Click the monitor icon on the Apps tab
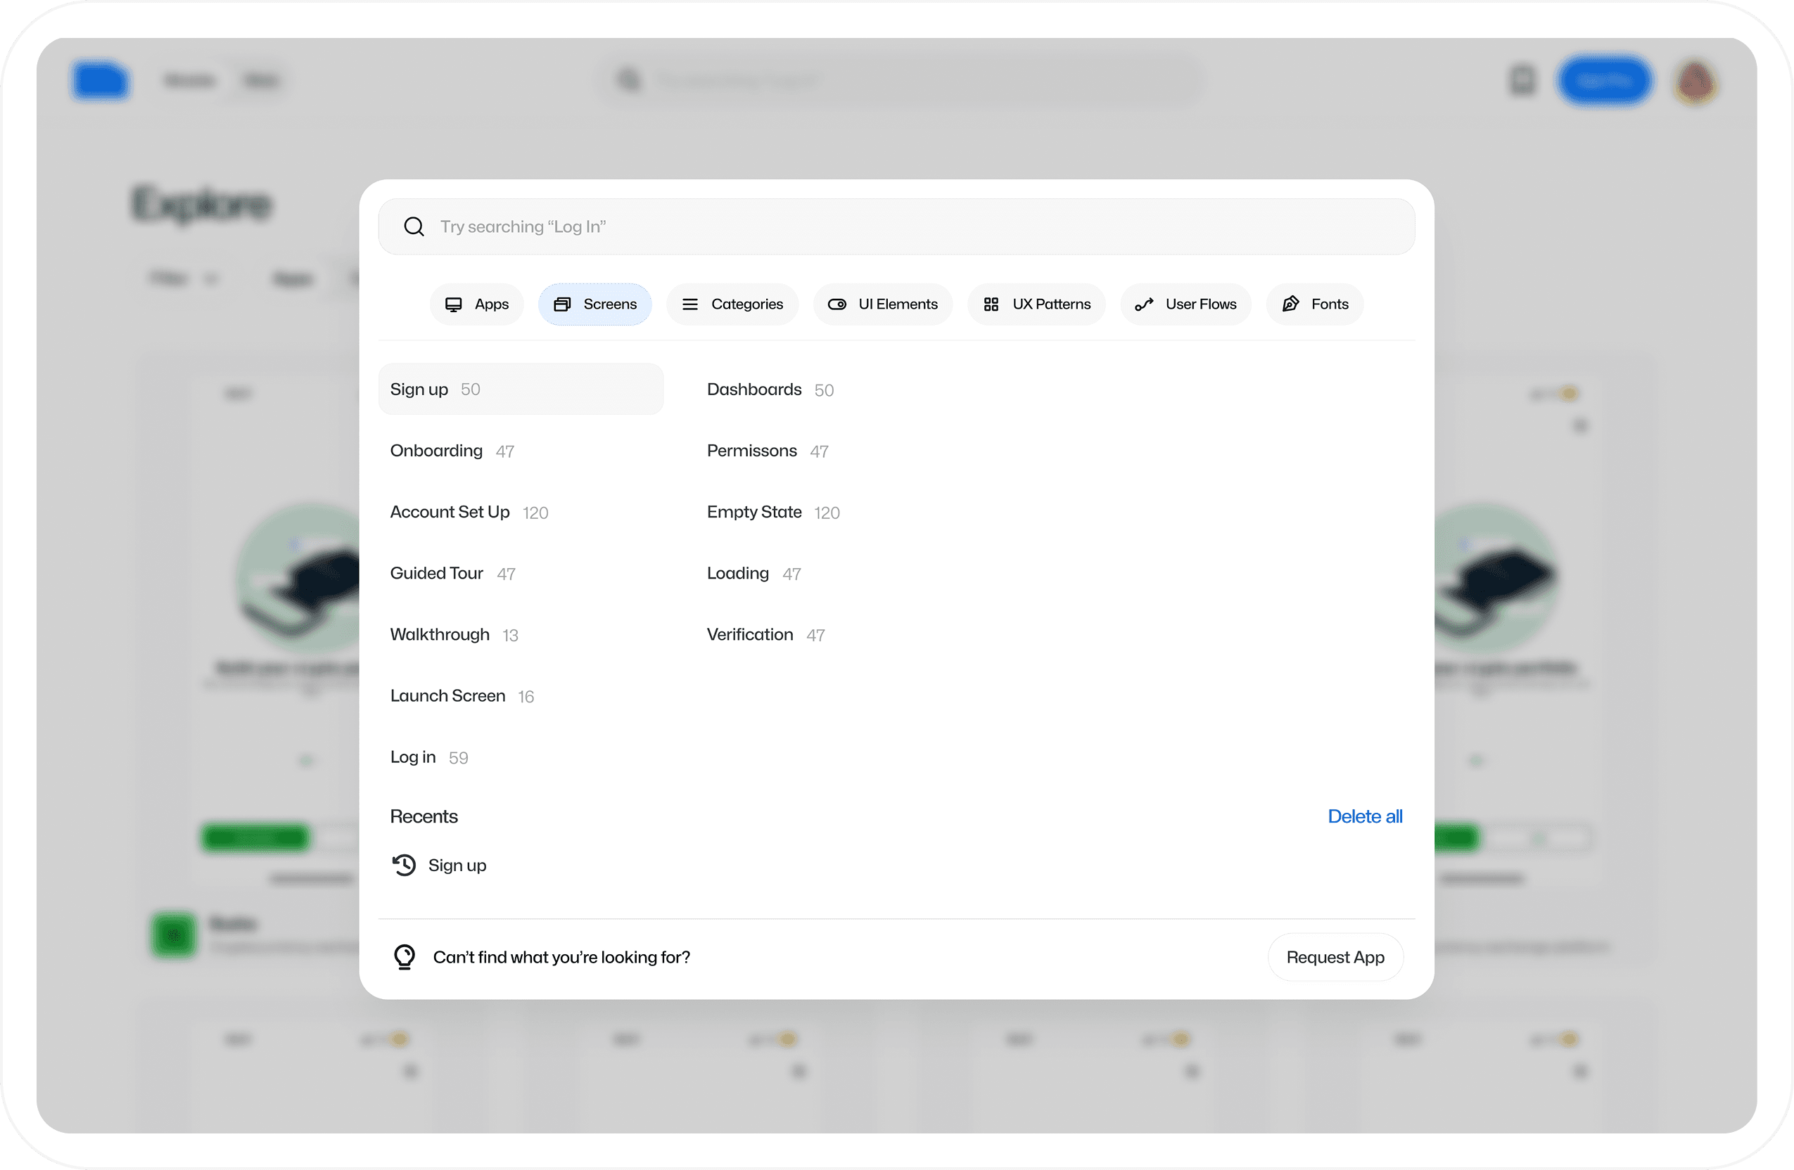This screenshot has width=1794, height=1170. [453, 304]
